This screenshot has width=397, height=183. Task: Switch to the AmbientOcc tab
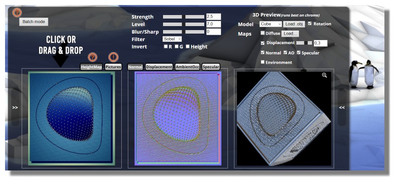click(x=187, y=67)
